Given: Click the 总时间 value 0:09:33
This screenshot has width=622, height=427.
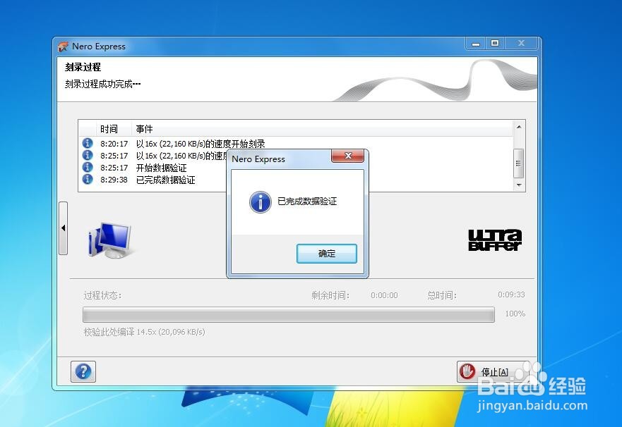Looking at the screenshot, I should [511, 295].
